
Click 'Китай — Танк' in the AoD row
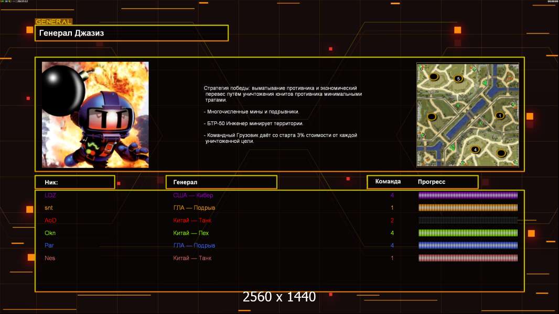click(x=192, y=220)
